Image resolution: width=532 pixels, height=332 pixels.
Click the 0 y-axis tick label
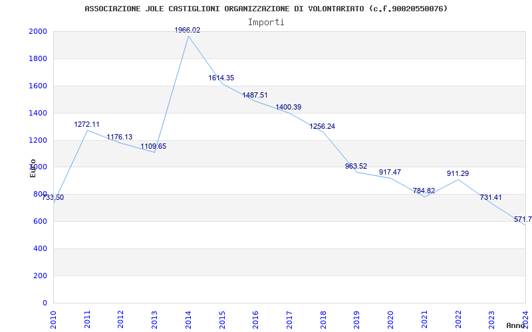pos(45,303)
